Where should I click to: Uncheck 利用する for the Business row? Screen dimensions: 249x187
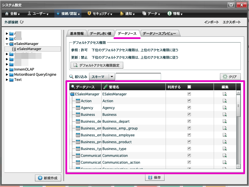(x=189, y=114)
